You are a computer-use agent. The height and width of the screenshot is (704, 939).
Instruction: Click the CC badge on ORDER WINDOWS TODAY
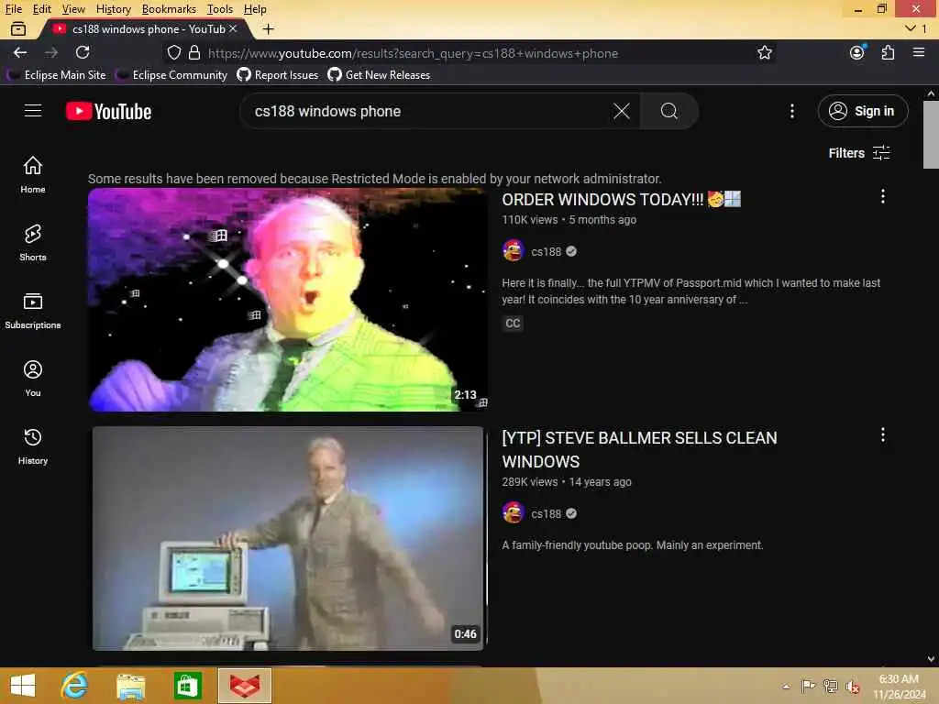[513, 324]
